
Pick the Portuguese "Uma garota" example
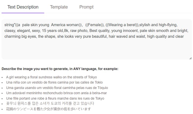coord(57,88)
